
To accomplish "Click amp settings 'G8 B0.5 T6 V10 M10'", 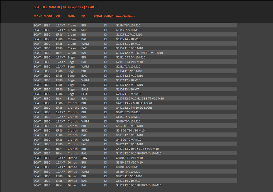I will pos(129,158).
